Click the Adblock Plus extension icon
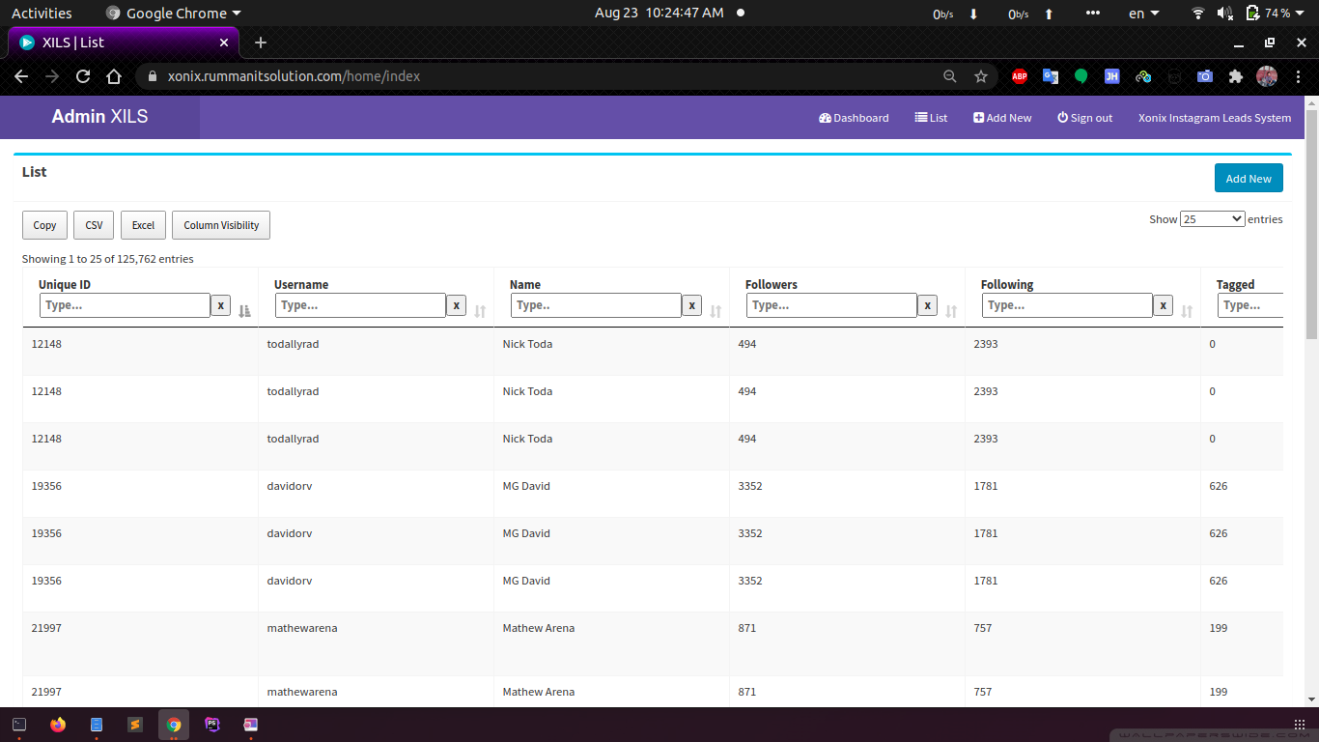1319x742 pixels. (x=1019, y=76)
